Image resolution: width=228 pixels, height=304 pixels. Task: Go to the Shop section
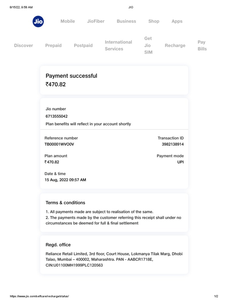click(x=154, y=21)
